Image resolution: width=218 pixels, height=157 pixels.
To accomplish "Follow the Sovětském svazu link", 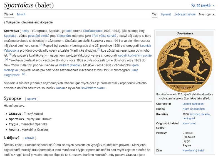I will pos(93,88).
